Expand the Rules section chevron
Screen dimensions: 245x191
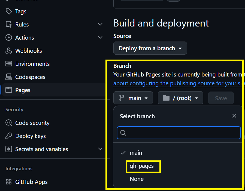(100, 24)
